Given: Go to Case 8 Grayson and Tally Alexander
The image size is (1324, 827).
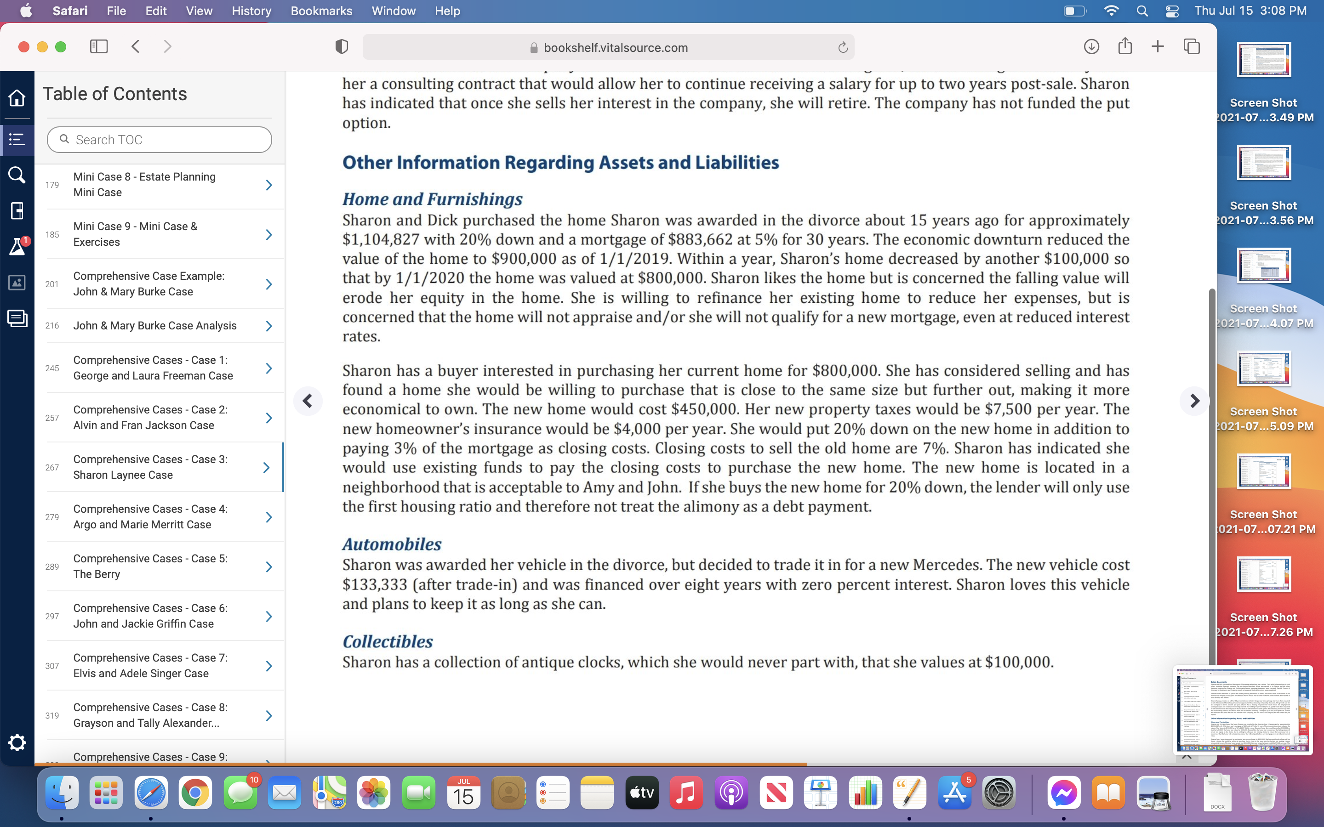Looking at the screenshot, I should coord(160,715).
